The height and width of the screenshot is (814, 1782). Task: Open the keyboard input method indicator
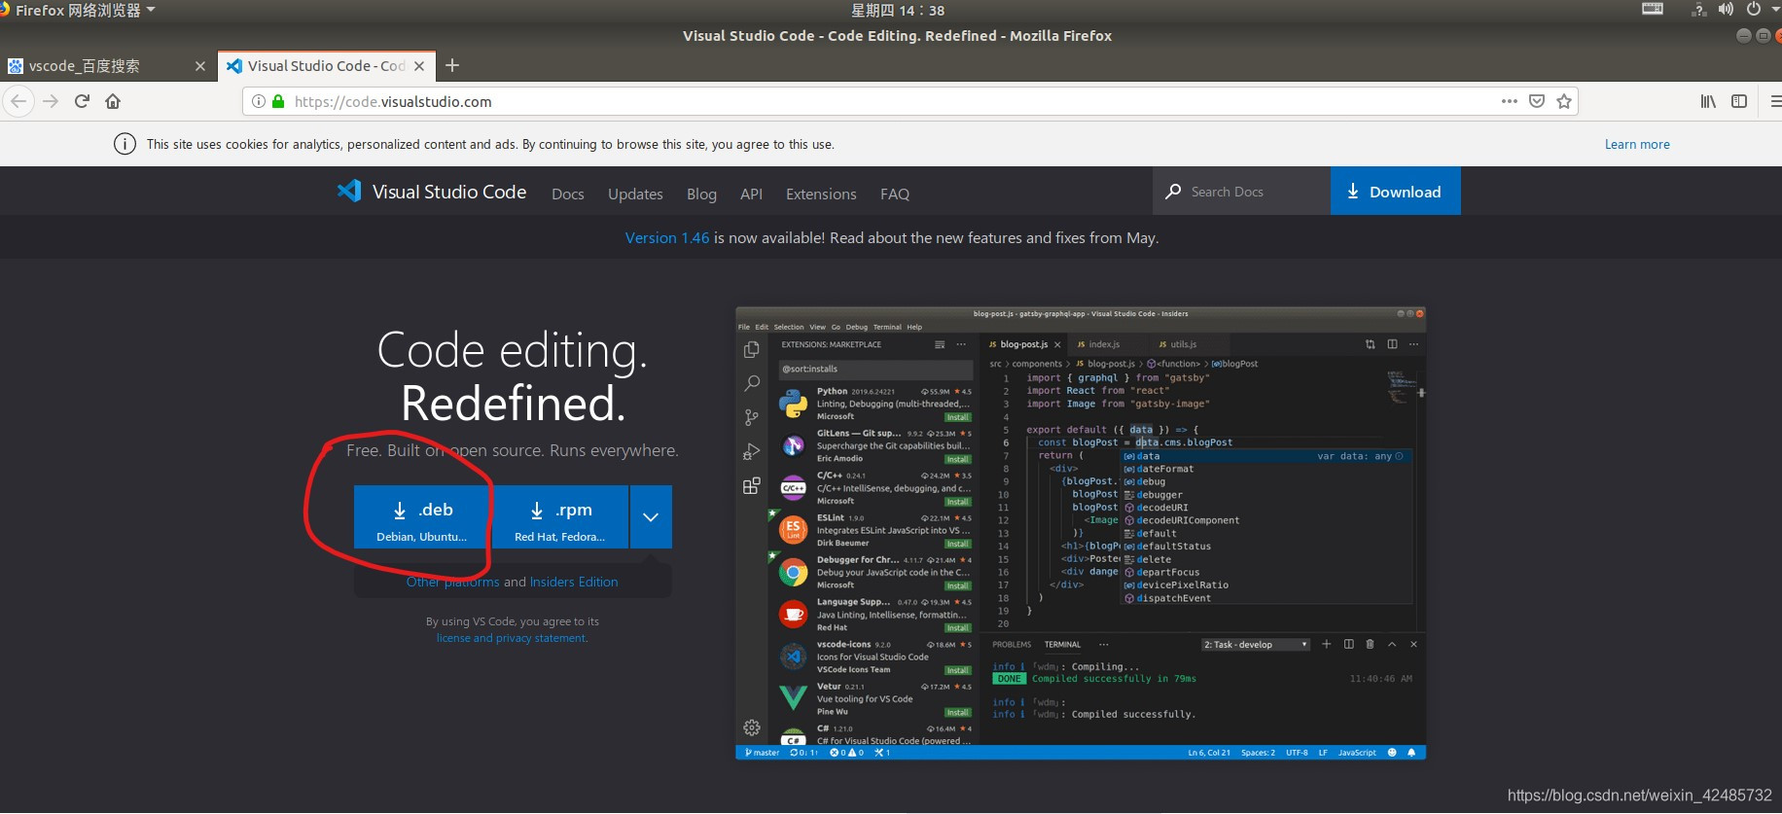[1653, 10]
